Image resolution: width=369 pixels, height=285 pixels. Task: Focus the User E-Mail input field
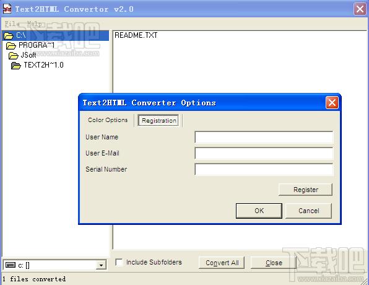coord(264,153)
